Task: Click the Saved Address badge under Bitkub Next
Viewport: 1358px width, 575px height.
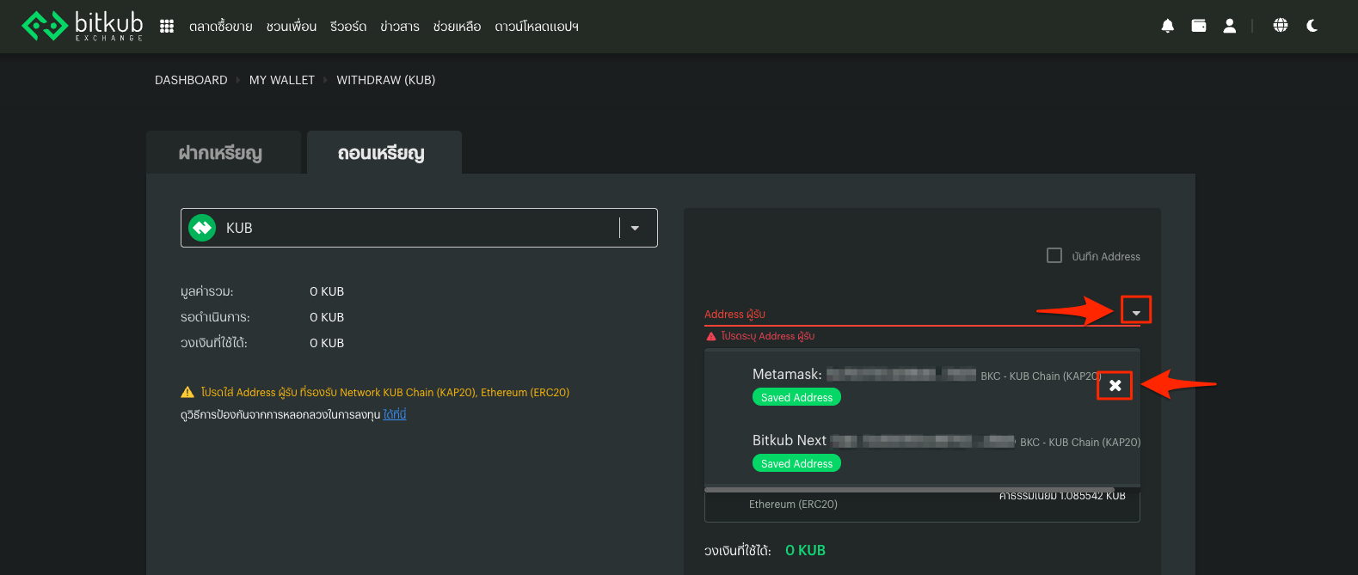Action: pyautogui.click(x=796, y=463)
